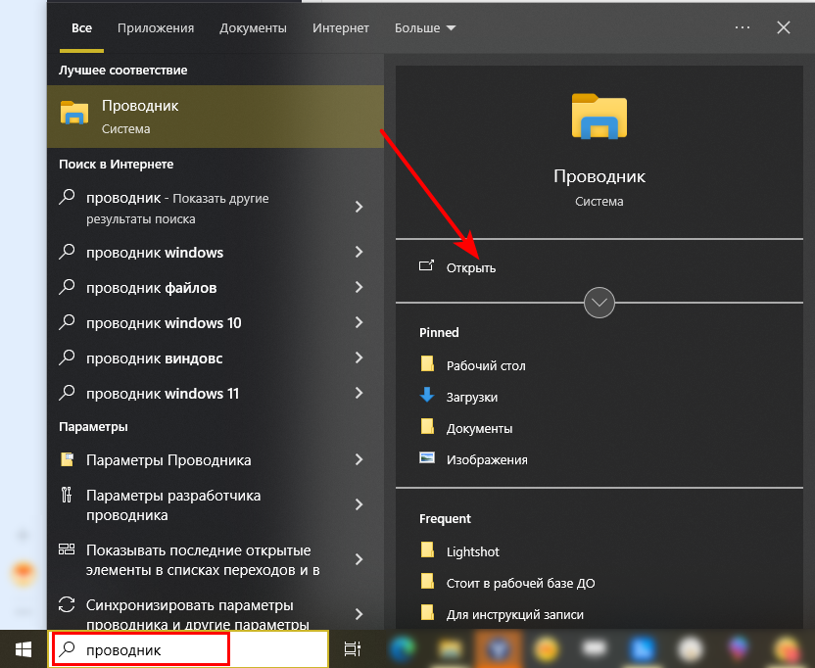Select the Документы search tab

click(x=253, y=28)
